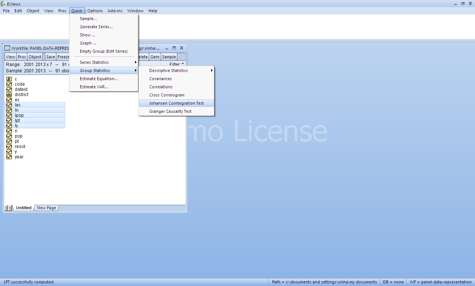Select Correlations from the submenu
475x286 pixels.
click(177, 87)
